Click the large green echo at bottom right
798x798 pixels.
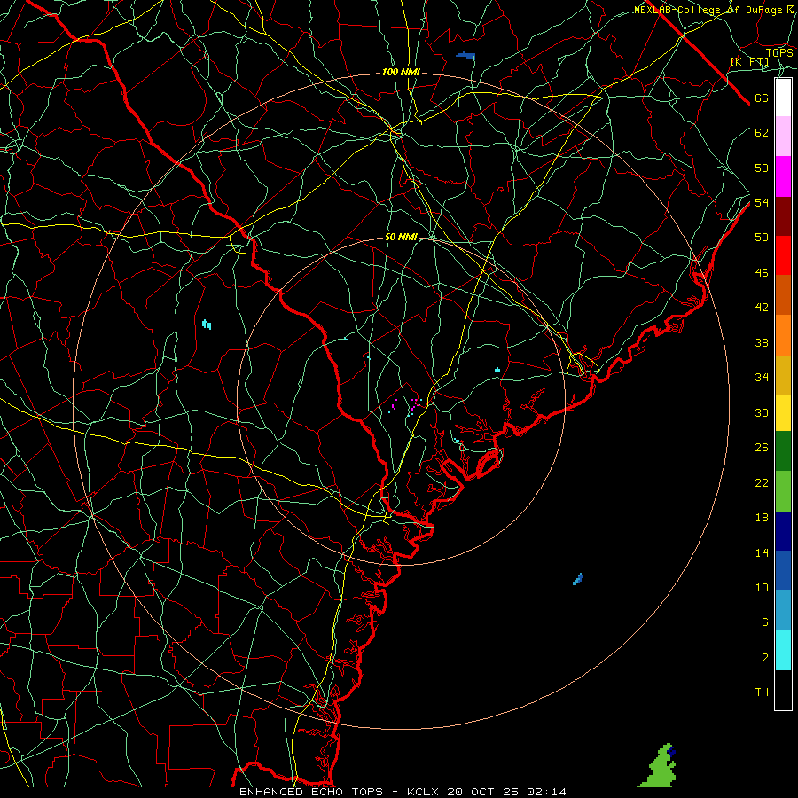660,770
